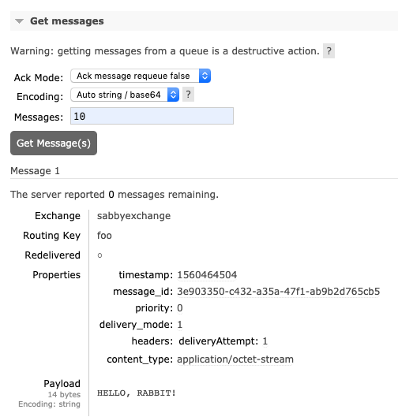Open the Encoding dropdown
The image size is (398, 417).
click(x=125, y=95)
